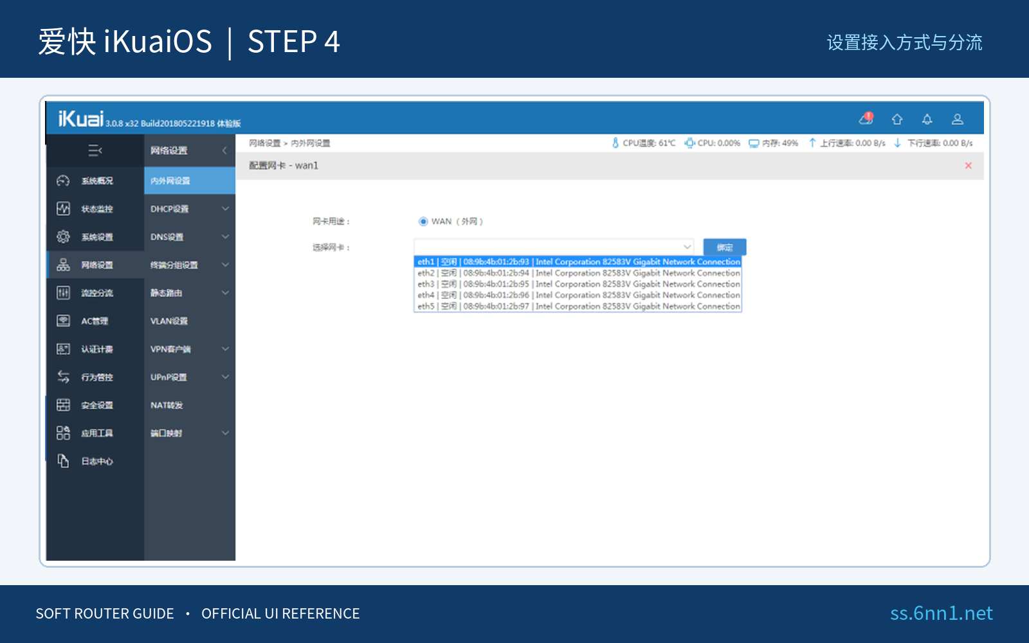Open 状态监控 waveform icon
Image resolution: width=1029 pixels, height=643 pixels.
[x=63, y=208]
